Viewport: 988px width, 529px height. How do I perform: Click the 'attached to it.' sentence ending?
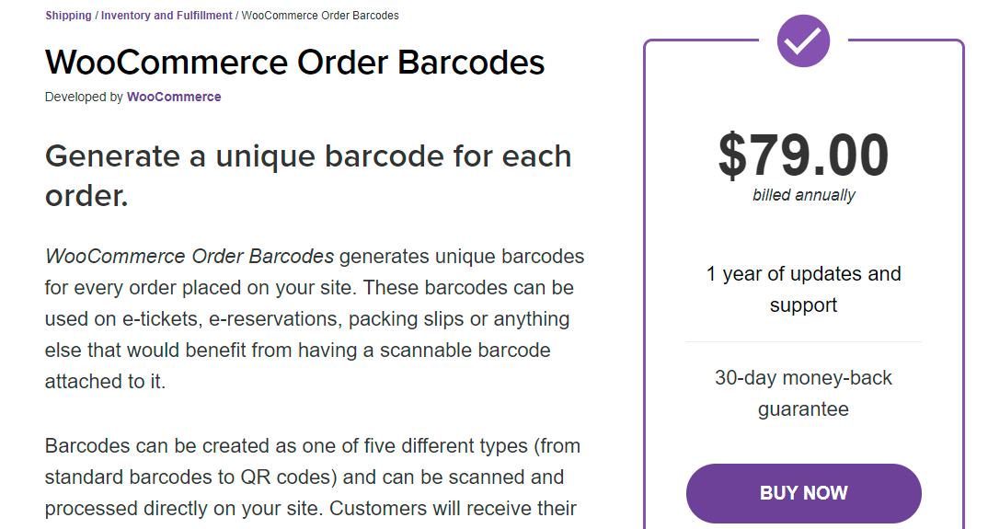click(x=105, y=382)
